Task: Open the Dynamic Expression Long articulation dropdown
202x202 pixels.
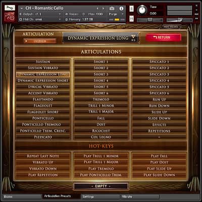Action: click(101, 38)
